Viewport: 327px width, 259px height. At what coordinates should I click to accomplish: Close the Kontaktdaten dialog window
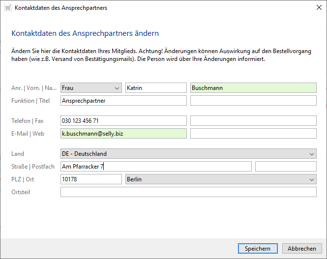[x=316, y=8]
